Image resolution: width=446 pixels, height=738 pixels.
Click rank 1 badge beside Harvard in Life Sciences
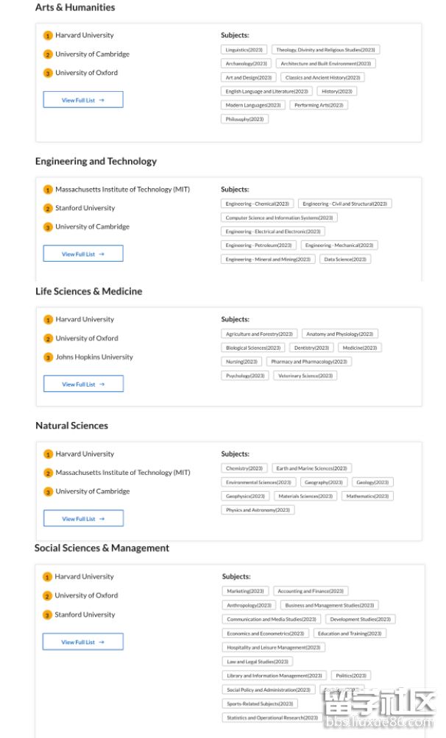48,320
